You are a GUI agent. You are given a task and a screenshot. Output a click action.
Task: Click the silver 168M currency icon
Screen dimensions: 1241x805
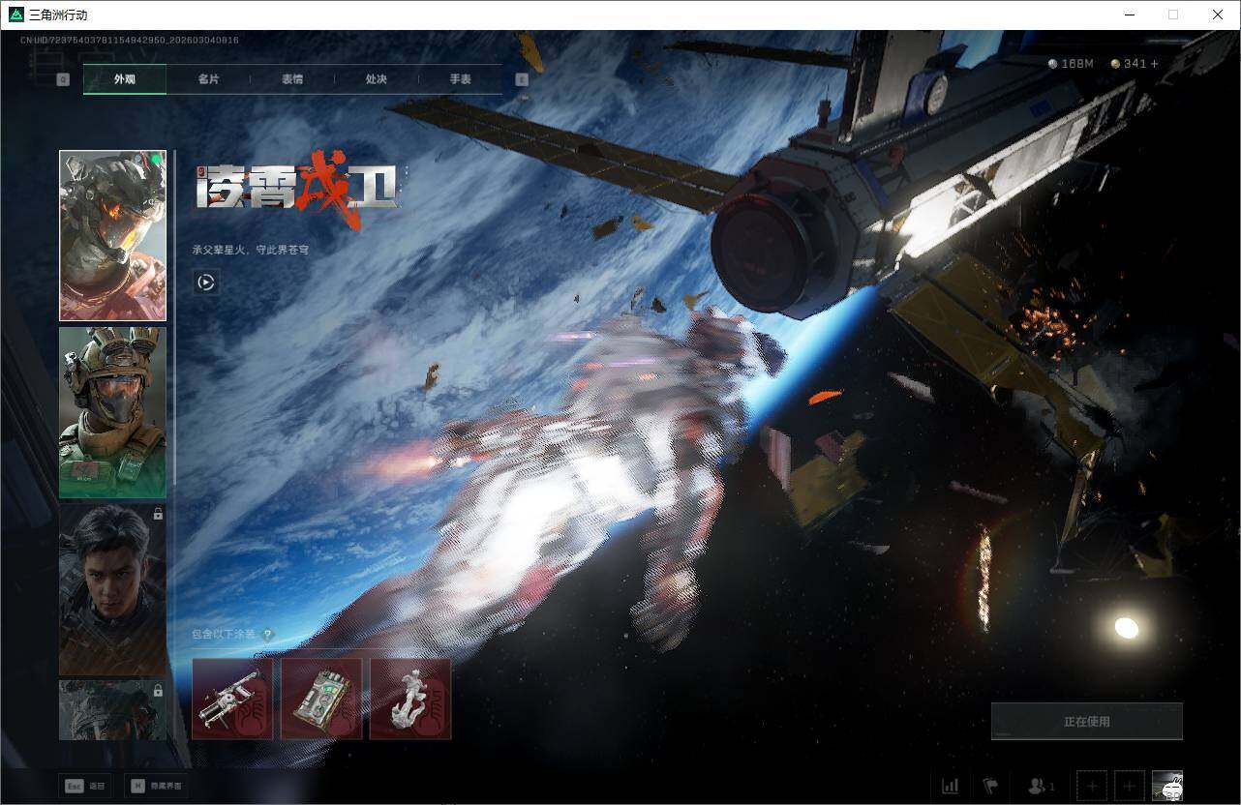pos(1053,64)
